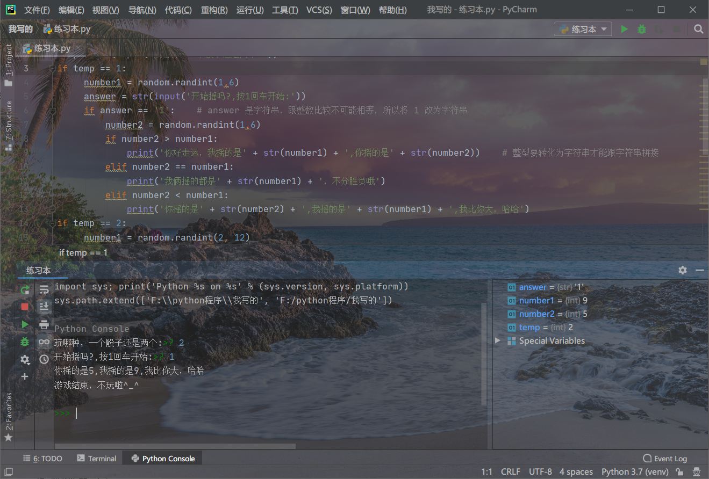Click the console vertical scrollbar
Screen dimensions: 709x479
[483, 354]
